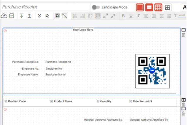Screen dimensions: 187x125
Task: Click the expand size arrows icon
Action: [106, 16]
